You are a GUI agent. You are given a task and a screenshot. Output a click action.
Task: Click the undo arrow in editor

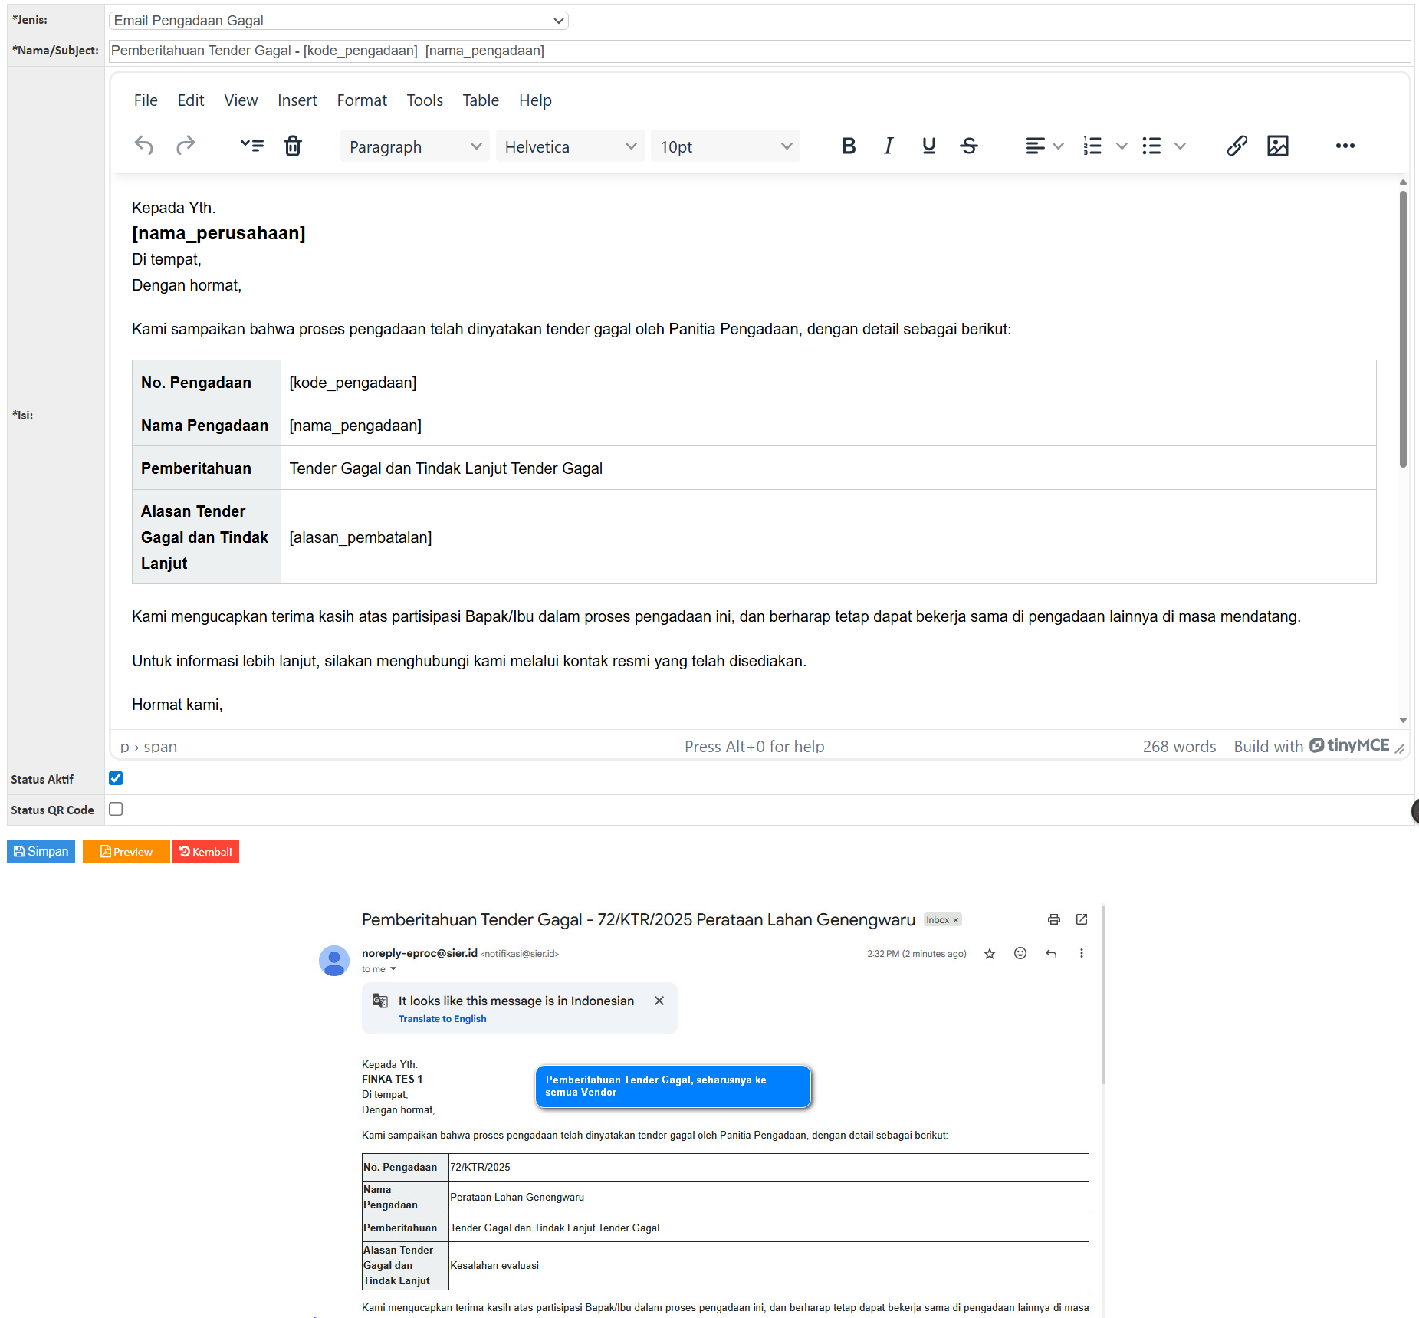(144, 146)
